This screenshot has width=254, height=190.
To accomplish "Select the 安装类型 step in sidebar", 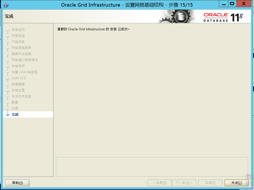I will (x=18, y=36).
